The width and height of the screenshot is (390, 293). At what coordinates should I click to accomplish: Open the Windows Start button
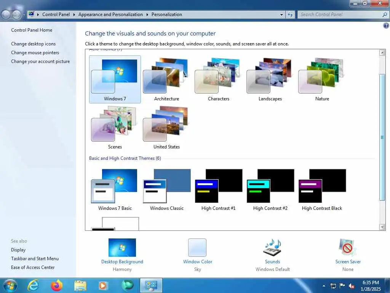[x=10, y=285]
